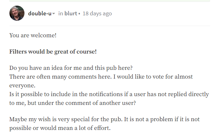Click the bold "Filters would be great" line
Screen dimensions: 222x139
[x=53, y=52]
